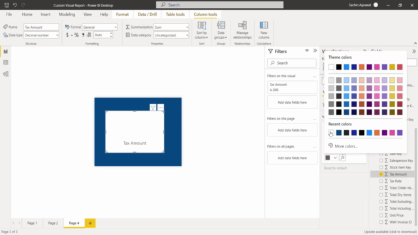Click the visual filter funnel icon

153,107
